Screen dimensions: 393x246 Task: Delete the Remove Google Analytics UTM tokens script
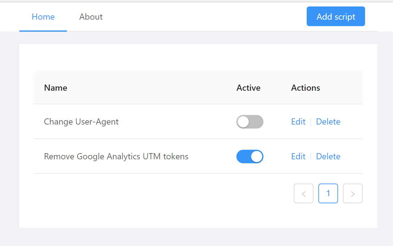[328, 157]
